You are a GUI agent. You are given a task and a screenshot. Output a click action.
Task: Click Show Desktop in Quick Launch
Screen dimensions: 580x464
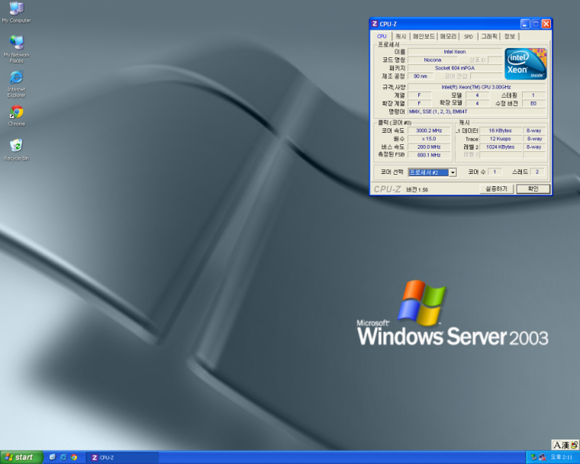click(53, 457)
